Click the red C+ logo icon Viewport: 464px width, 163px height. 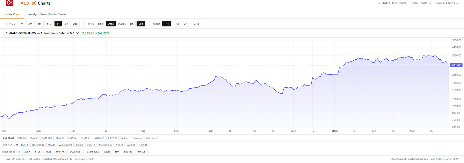tap(10, 3)
